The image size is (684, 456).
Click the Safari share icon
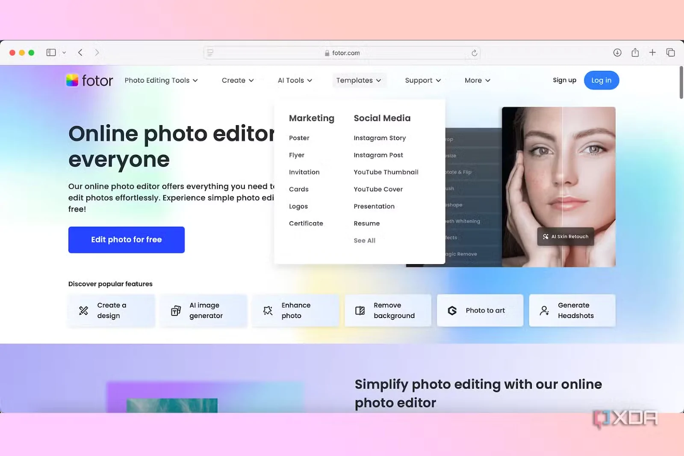tap(635, 52)
